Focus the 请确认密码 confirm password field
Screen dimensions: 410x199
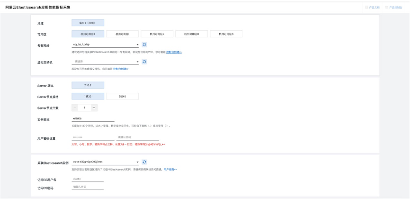[x=138, y=137]
